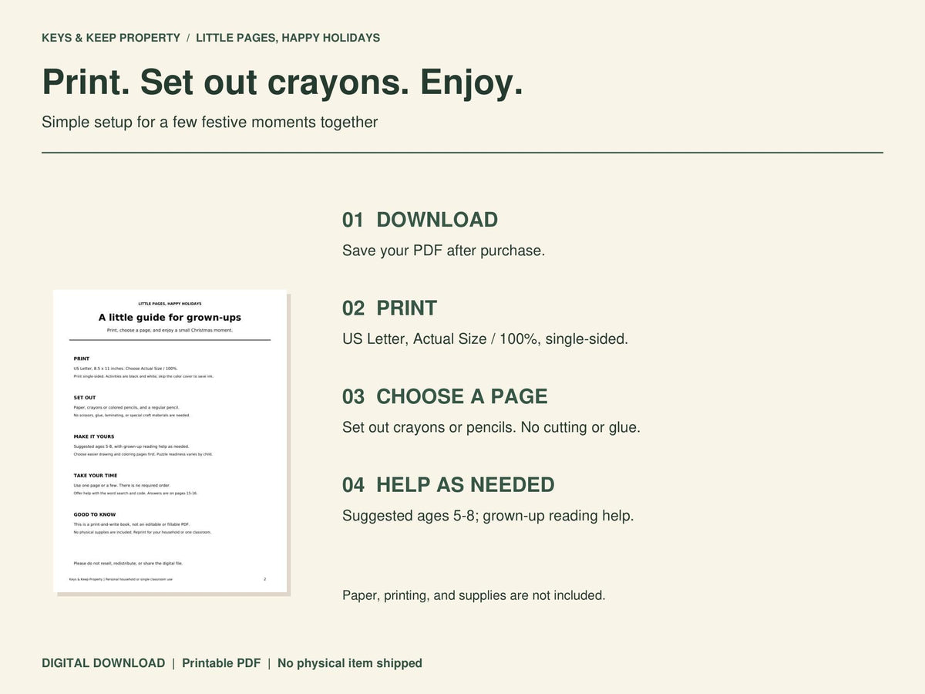Select the '01 DOWNLOAD' step heading
Screen dimensions: 925x694
tap(420, 220)
